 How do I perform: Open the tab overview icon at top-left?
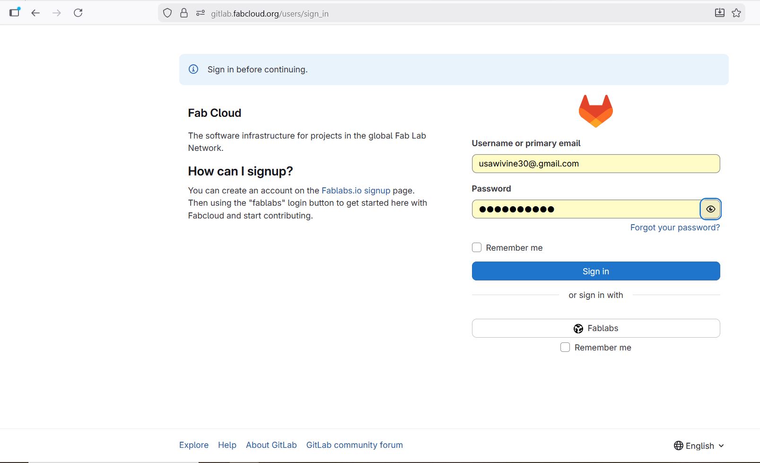15,12
